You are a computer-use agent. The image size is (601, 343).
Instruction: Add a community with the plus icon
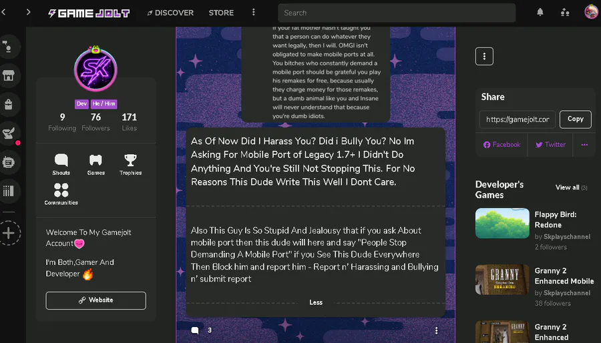[x=9, y=233]
